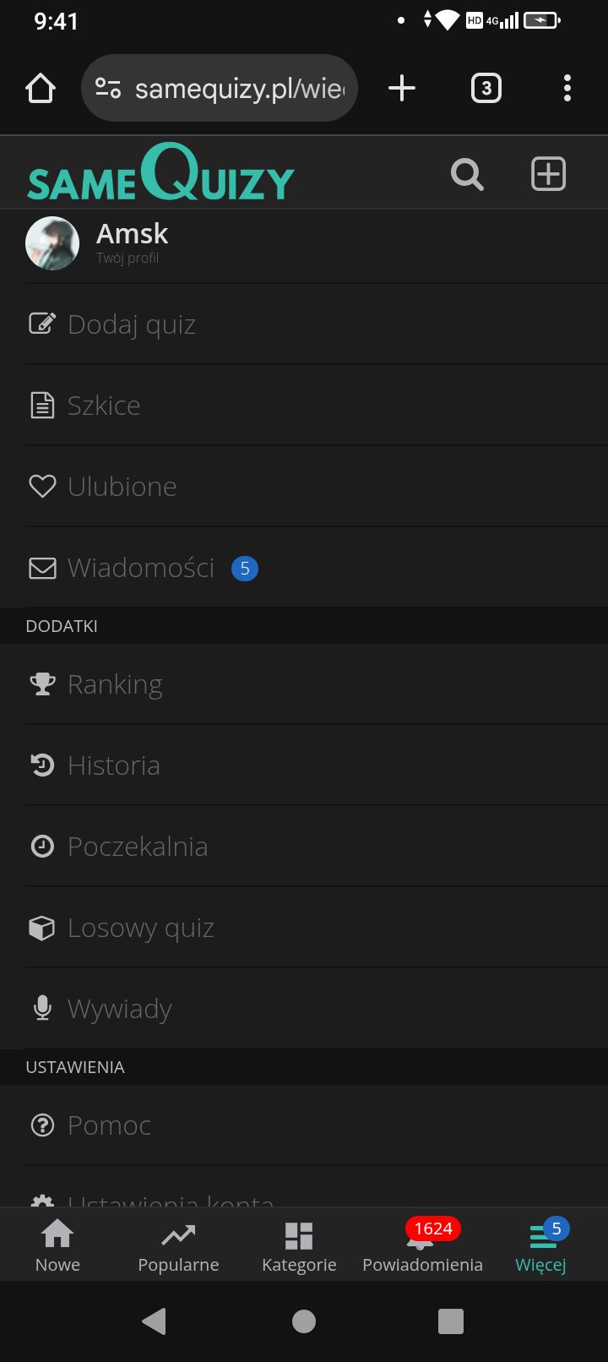The width and height of the screenshot is (608, 1362).
Task: Show open tabs switcher
Action: pyautogui.click(x=486, y=88)
